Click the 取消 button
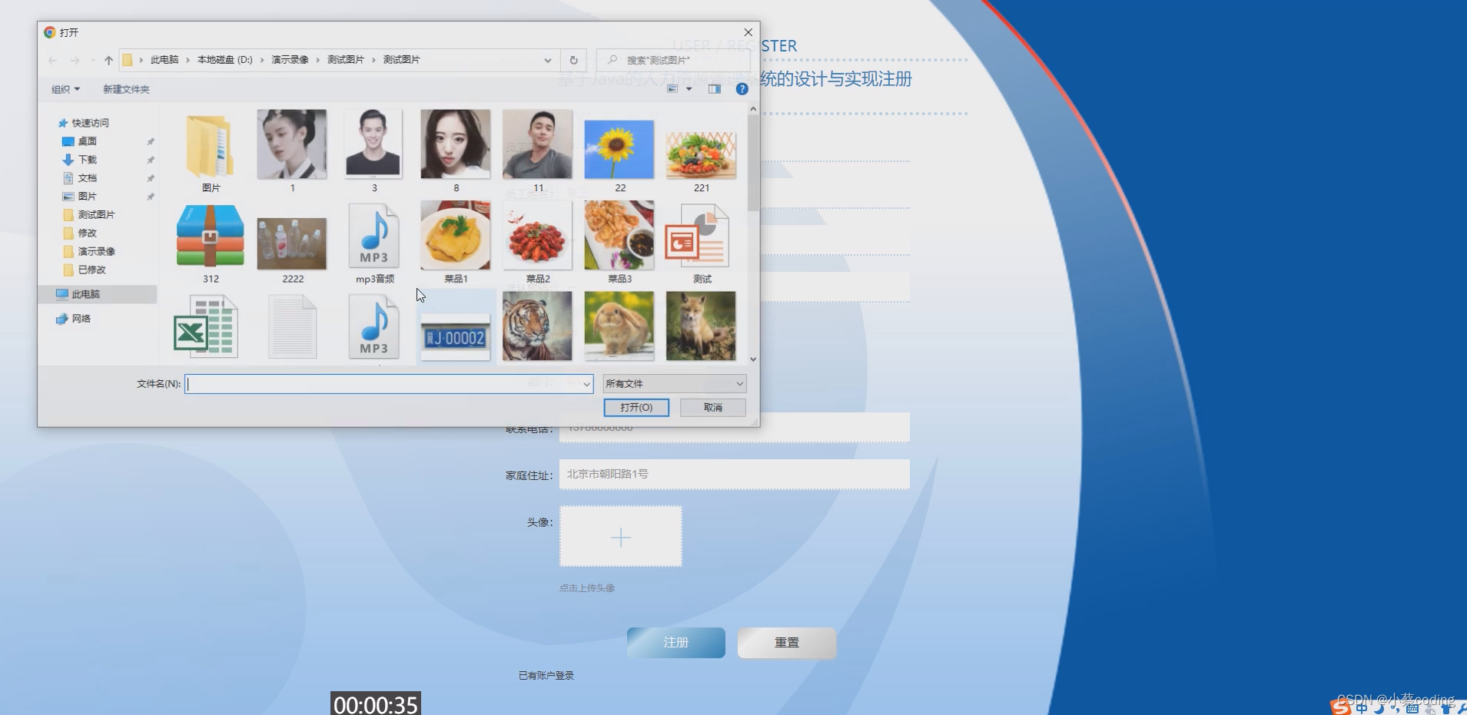The width and height of the screenshot is (1467, 715). point(713,407)
